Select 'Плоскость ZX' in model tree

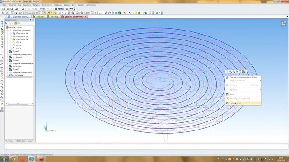pos(22,36)
